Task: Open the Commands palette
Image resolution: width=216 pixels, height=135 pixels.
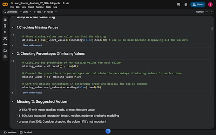Action: (x=10, y=12)
